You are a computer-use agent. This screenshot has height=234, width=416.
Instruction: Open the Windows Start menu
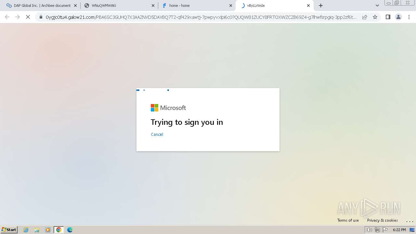click(x=9, y=229)
